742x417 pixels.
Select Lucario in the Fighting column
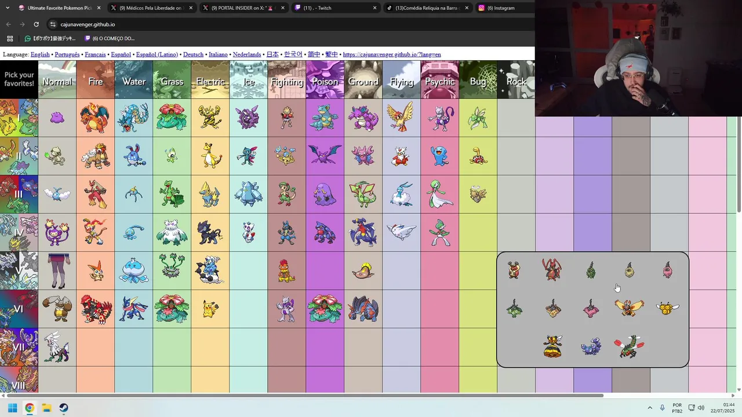pyautogui.click(x=287, y=232)
